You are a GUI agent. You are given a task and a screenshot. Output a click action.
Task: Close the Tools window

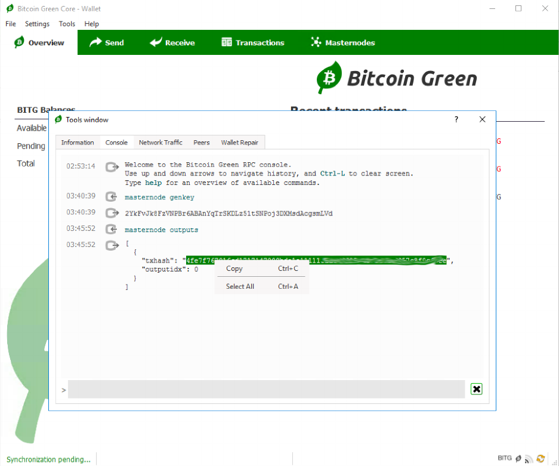[483, 119]
